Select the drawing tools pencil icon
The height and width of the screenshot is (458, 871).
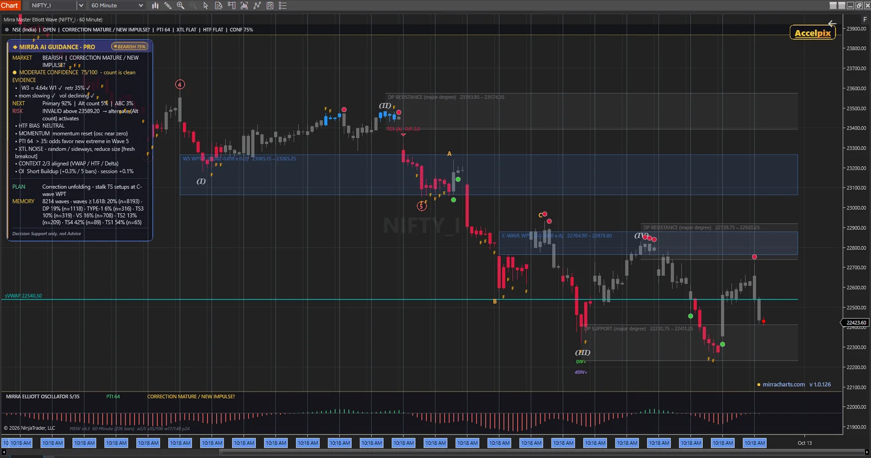[x=168, y=5]
